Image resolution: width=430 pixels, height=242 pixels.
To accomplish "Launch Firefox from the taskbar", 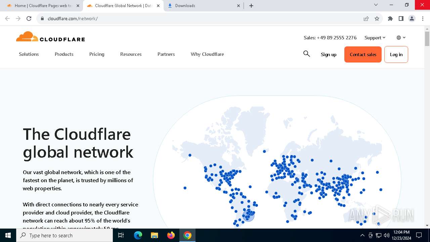I will [x=171, y=235].
